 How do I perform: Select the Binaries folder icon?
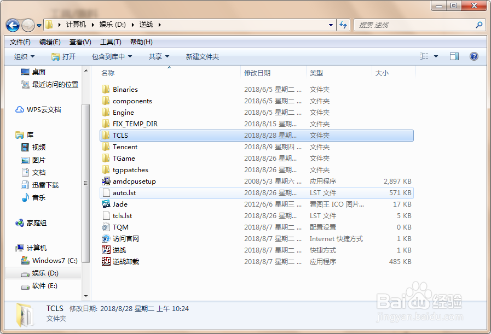point(106,90)
